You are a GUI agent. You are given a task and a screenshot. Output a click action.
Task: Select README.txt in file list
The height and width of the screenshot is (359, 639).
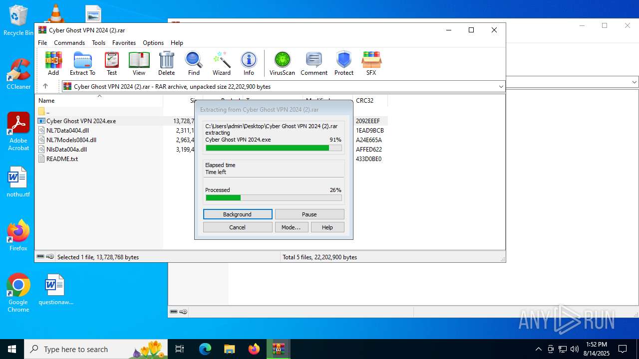click(62, 159)
